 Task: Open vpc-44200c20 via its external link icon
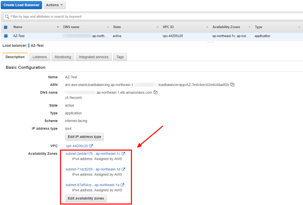click(91, 145)
